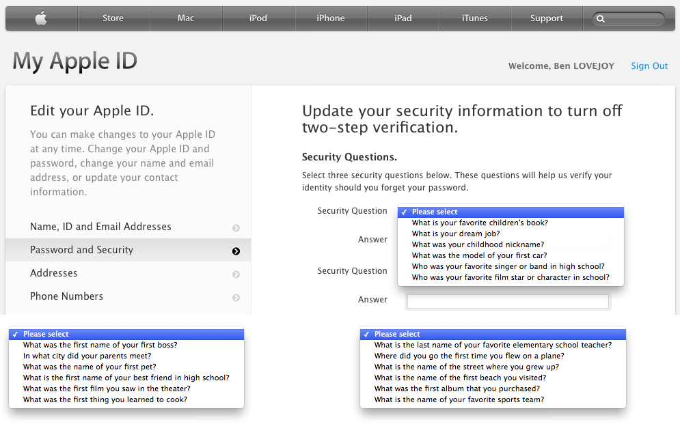Choose "What was your childhood nickname?" question
This screenshot has height=424, width=680.
[478, 244]
